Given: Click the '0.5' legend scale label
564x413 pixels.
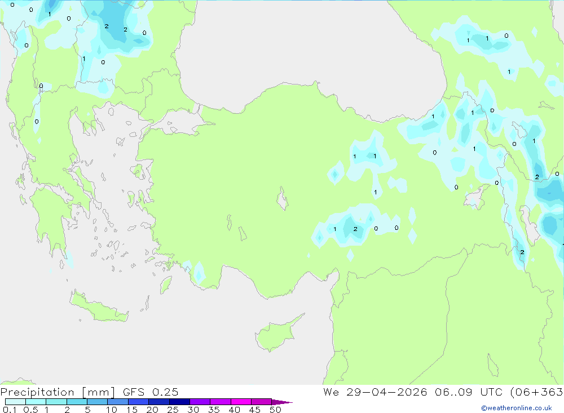Looking at the screenshot, I should [x=30, y=410].
